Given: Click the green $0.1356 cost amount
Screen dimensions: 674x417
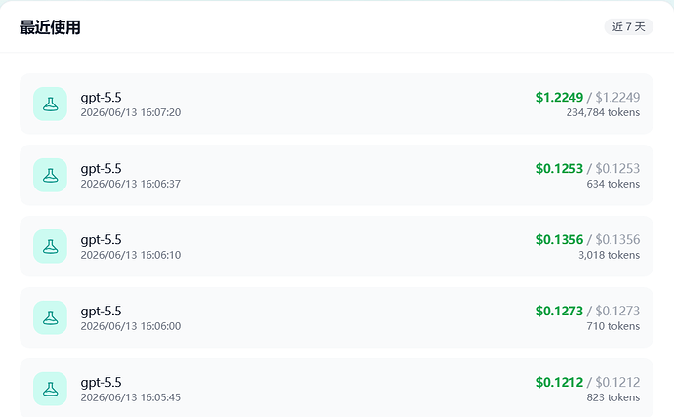Looking at the screenshot, I should pyautogui.click(x=560, y=240).
